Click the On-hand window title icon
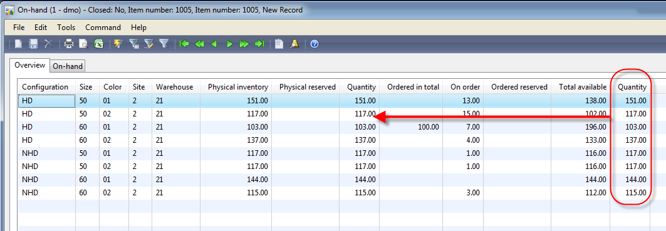This screenshot has height=231, width=666. point(9,9)
